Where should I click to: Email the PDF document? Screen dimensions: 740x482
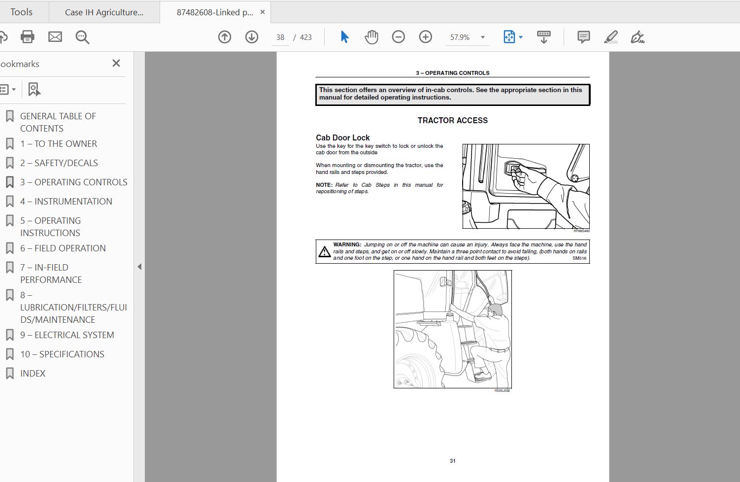click(55, 37)
